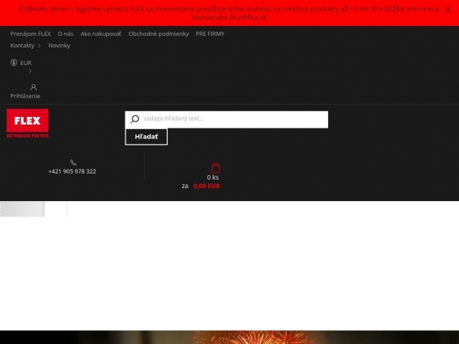Open Obchodné podmienky page
This screenshot has height=344, width=459.
(x=158, y=34)
